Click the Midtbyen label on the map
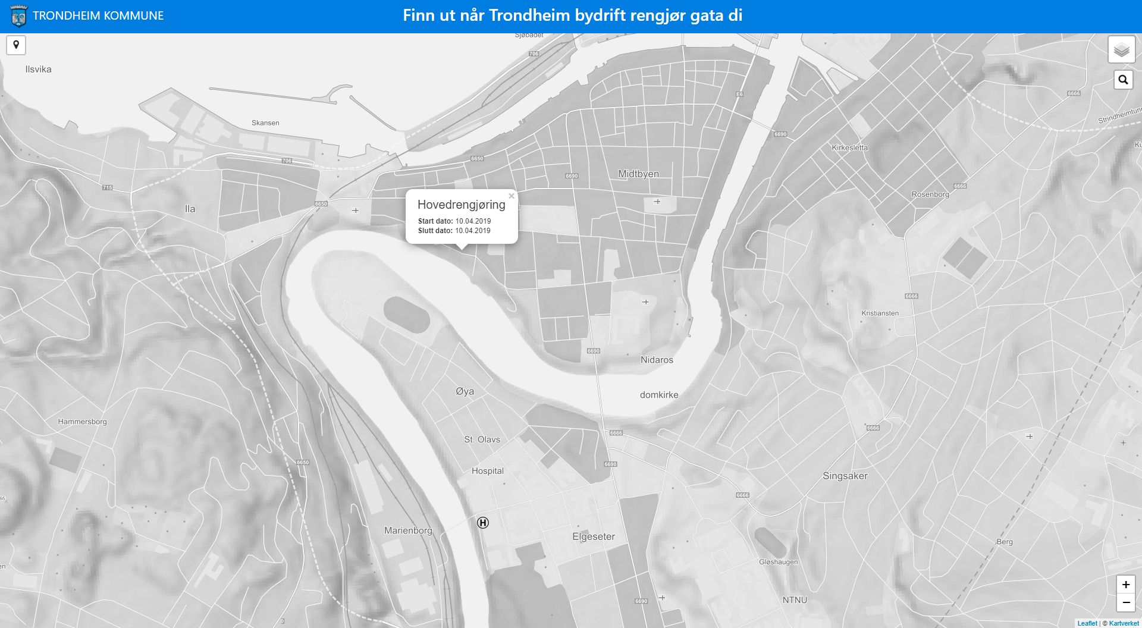The image size is (1142, 628). pos(638,174)
